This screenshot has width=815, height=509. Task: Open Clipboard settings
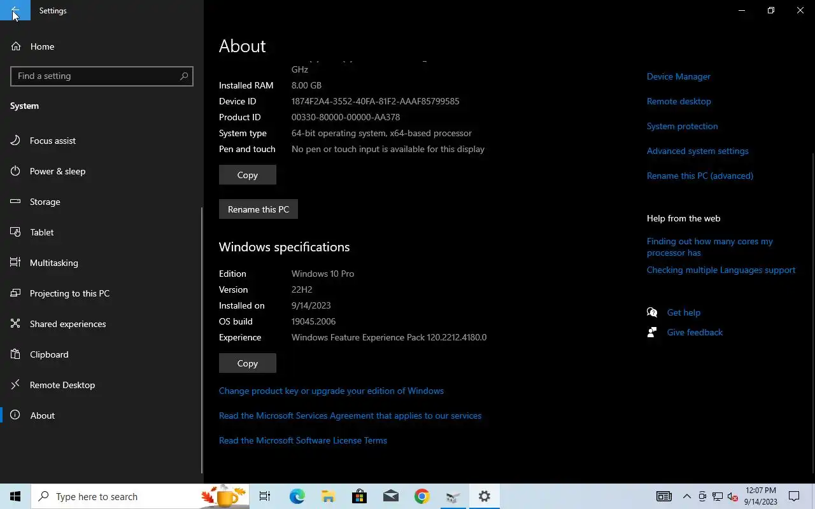[x=102, y=354]
